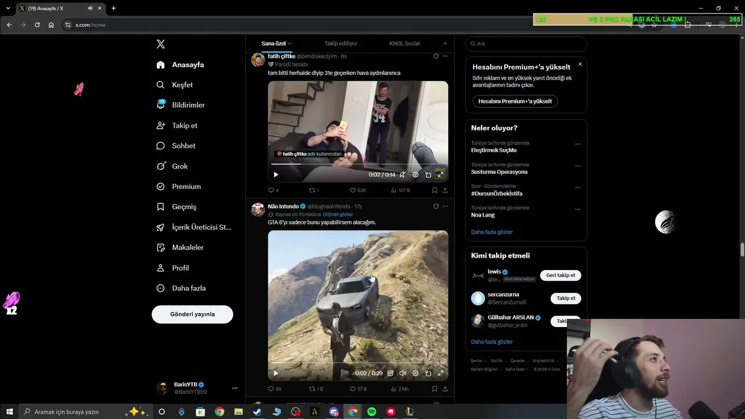Repost the fatih çiftke post
Image resolution: width=745 pixels, height=419 pixels.
click(314, 190)
